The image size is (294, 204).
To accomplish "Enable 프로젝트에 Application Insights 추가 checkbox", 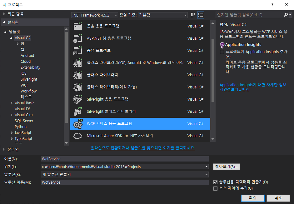I will pos(222,52).
